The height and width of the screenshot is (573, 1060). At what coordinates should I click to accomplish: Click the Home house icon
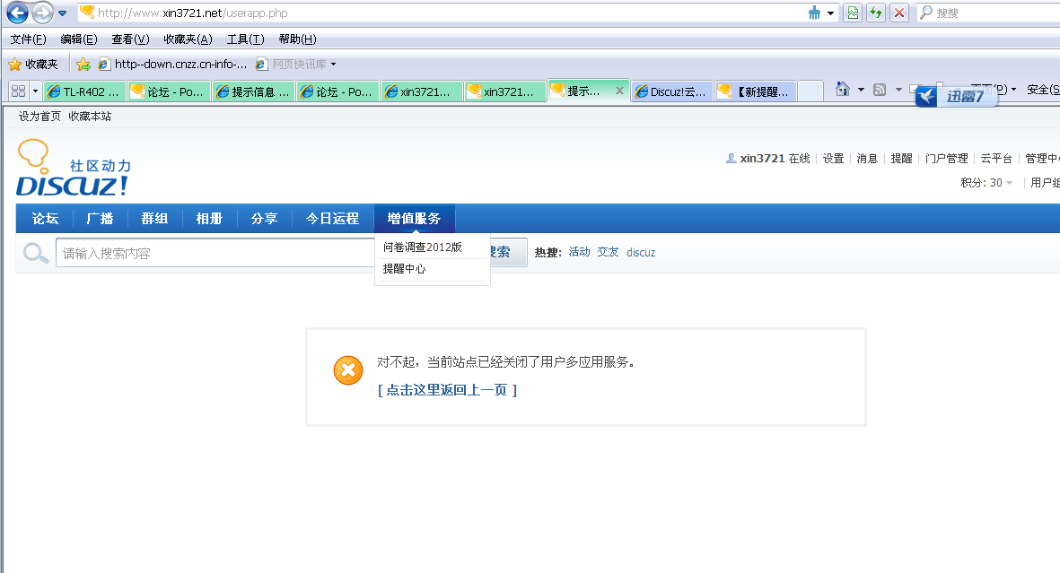pos(842,89)
